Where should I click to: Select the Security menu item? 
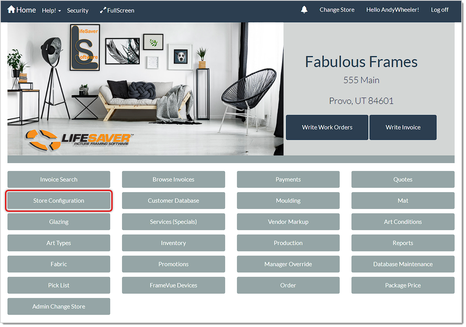tap(77, 11)
